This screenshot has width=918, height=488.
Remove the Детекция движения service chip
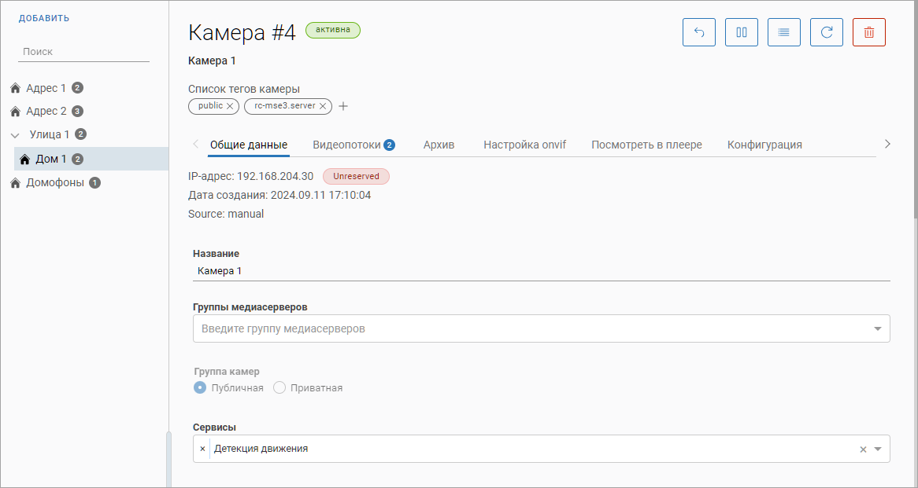[202, 449]
